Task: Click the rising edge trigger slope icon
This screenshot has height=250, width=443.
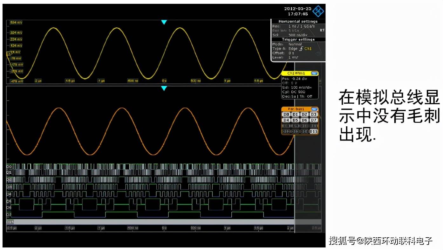Action: click(301, 49)
